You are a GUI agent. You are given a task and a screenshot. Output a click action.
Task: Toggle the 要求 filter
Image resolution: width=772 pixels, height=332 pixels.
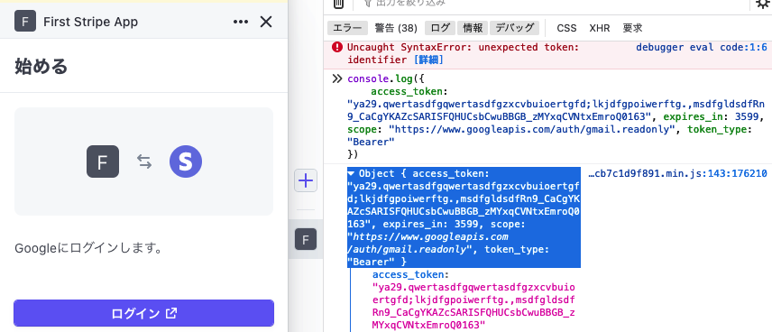[x=633, y=28]
